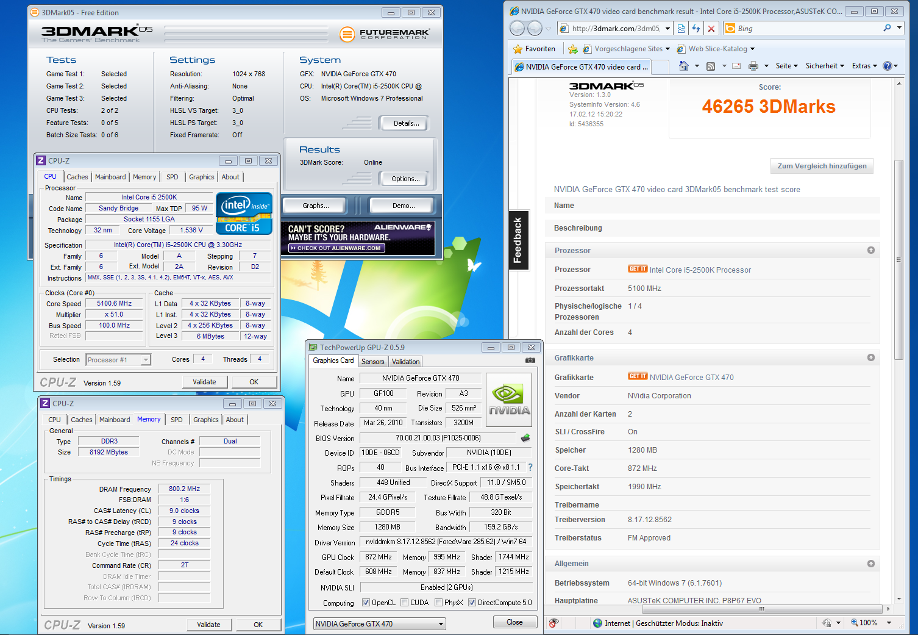Click Zum Vergleich hinzufügen button

pyautogui.click(x=822, y=166)
